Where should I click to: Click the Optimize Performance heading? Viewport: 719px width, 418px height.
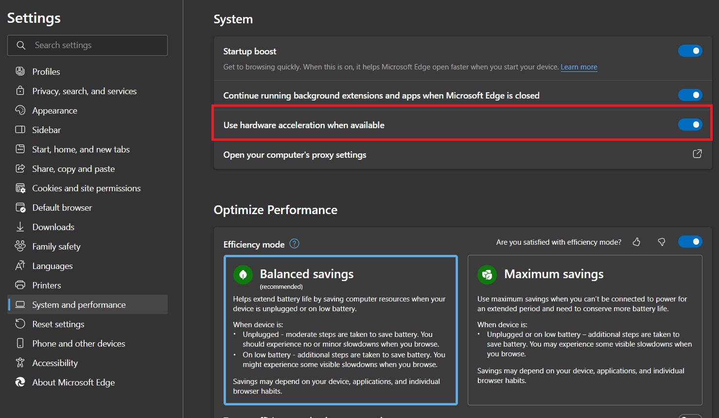click(276, 210)
